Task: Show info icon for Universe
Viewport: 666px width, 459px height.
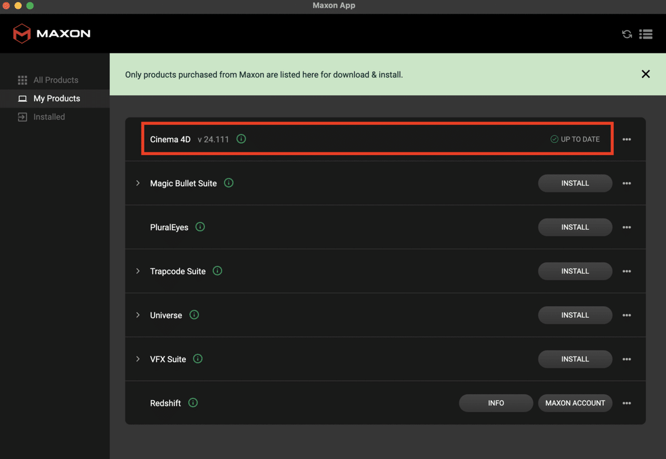Action: (x=194, y=315)
